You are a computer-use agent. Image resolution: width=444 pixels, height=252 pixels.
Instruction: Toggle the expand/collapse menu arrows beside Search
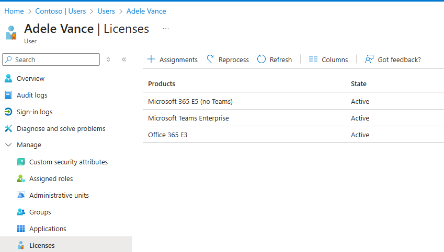108,59
